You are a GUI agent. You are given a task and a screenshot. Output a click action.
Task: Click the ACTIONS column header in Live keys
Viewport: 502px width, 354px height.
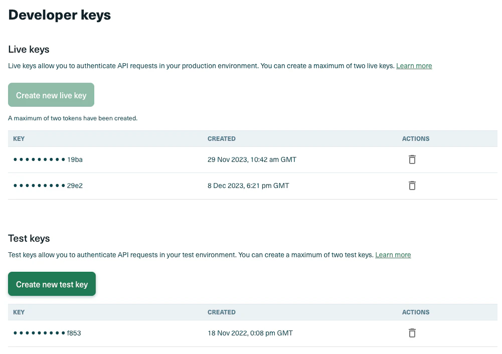pos(415,139)
